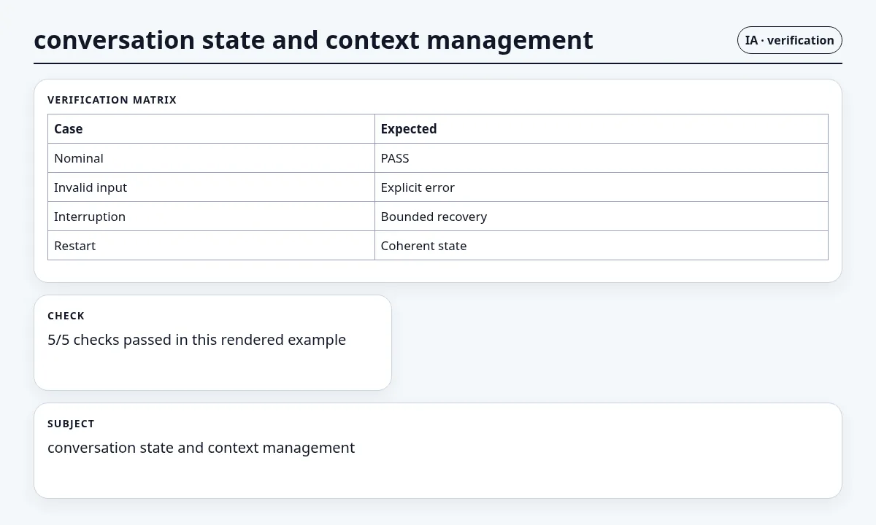Click the Expected column header
Image resolution: width=876 pixels, height=525 pixels.
tap(602, 129)
